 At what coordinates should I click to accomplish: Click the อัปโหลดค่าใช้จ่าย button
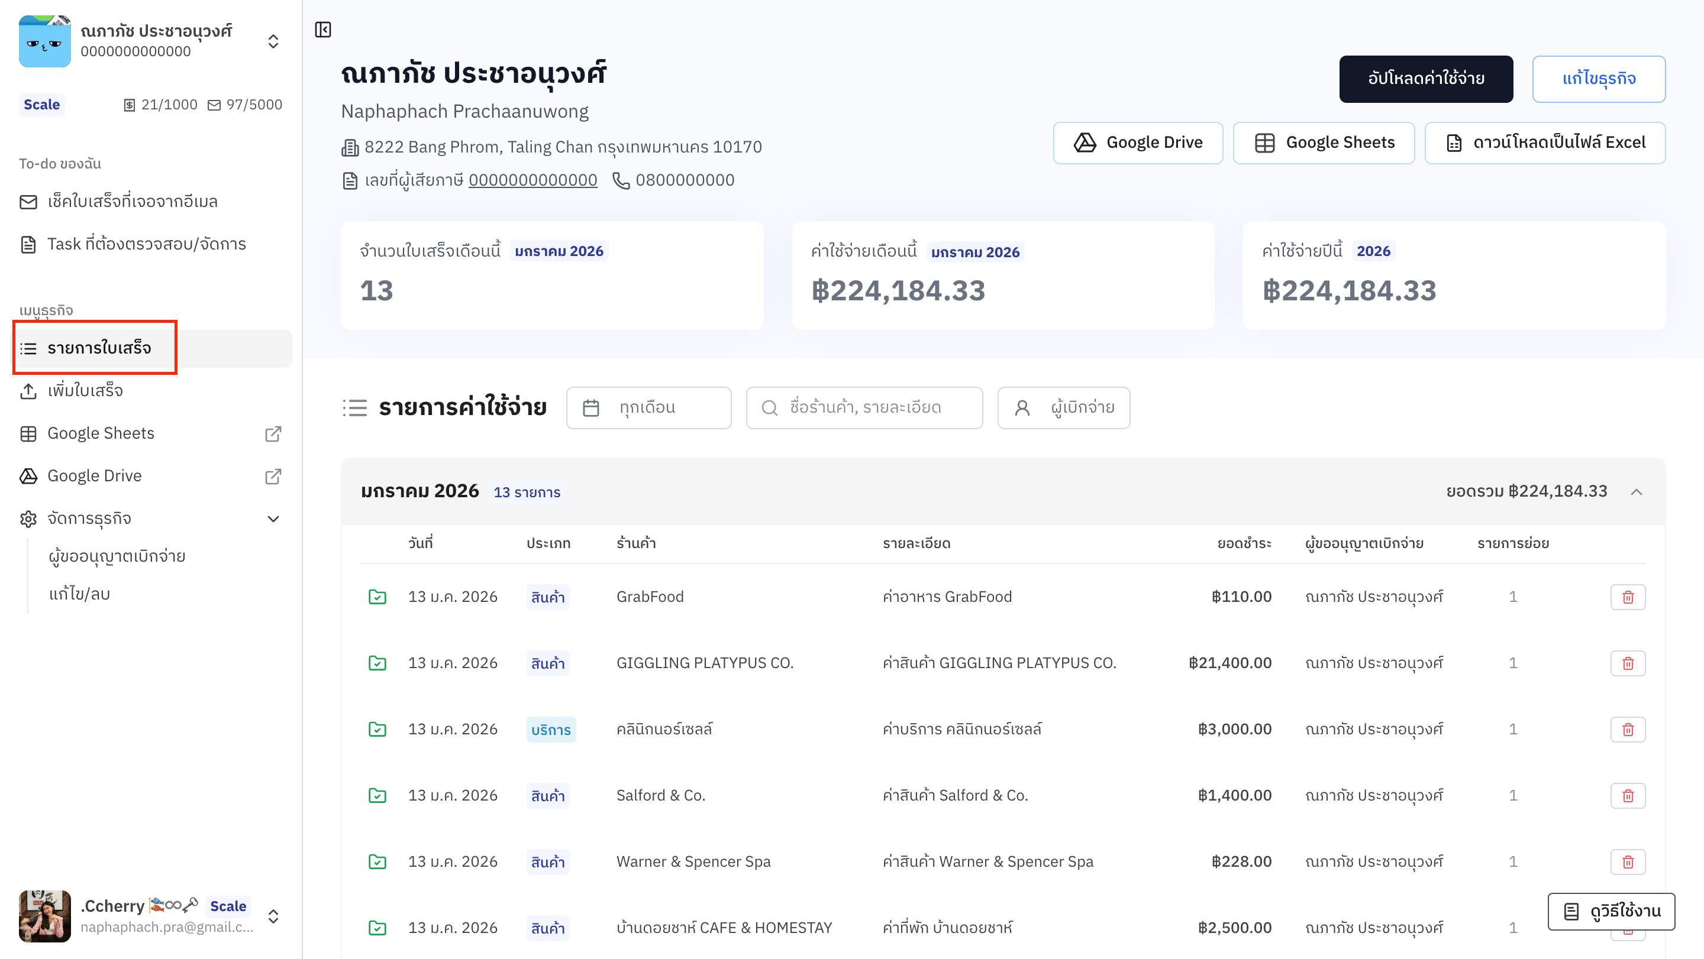click(x=1425, y=79)
